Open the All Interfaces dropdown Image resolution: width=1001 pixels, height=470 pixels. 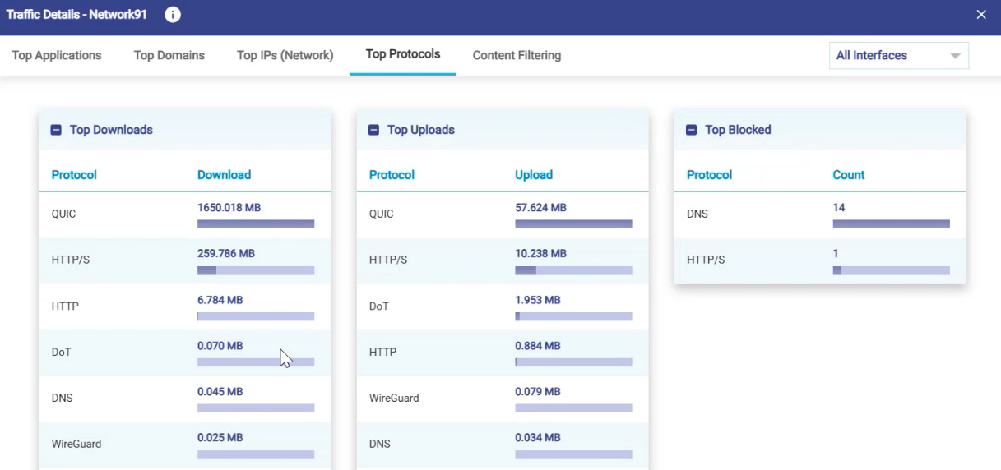(898, 56)
